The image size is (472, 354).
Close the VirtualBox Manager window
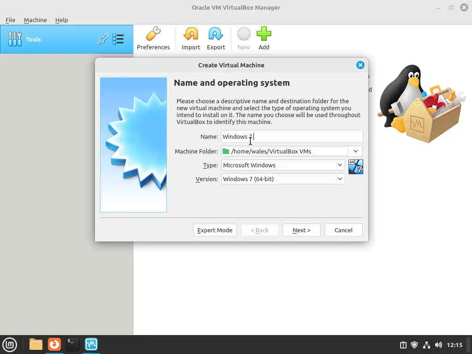464,7
